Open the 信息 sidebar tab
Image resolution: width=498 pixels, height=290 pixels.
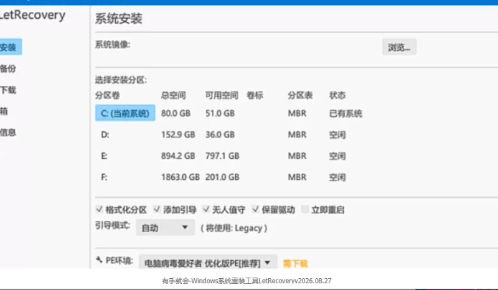tap(8, 133)
